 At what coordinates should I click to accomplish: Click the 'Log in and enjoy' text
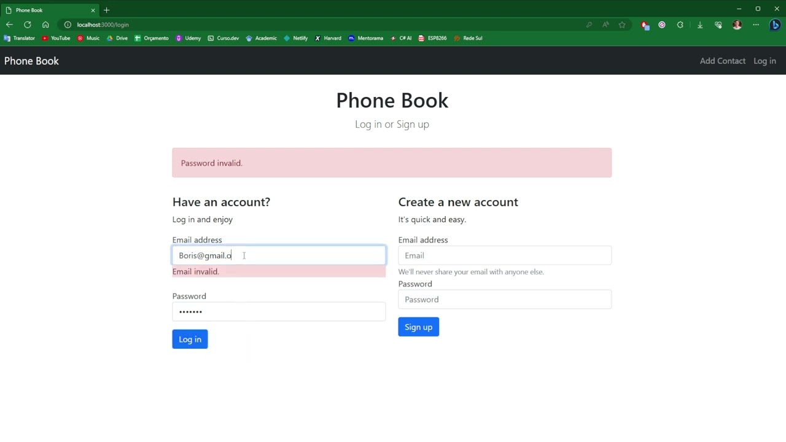(202, 219)
